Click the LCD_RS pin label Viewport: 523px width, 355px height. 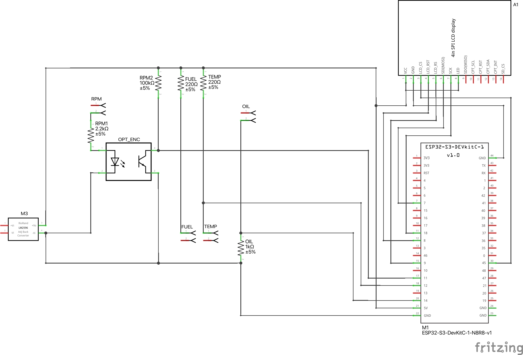pos(435,68)
